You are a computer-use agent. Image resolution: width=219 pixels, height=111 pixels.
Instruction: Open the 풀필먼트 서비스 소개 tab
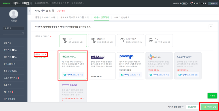[45, 17]
